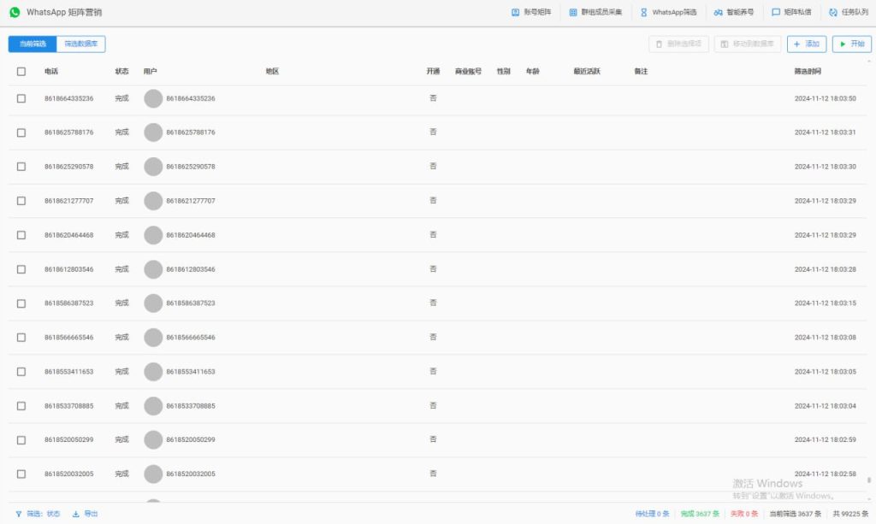Open 矩阵私信 private message icon
Viewport: 876px width, 524px height.
[776, 13]
